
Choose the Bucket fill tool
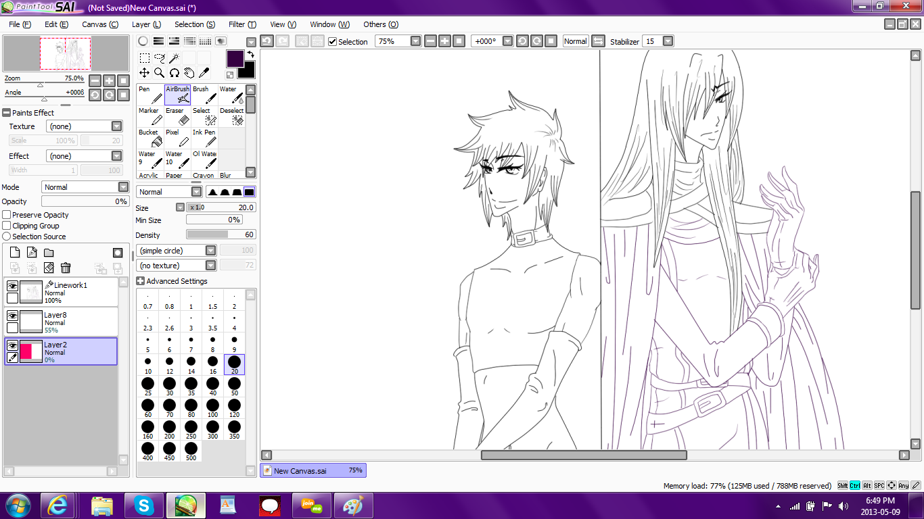coord(150,138)
